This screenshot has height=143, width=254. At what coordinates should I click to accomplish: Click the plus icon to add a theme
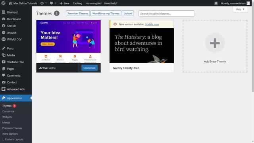pos(215,43)
